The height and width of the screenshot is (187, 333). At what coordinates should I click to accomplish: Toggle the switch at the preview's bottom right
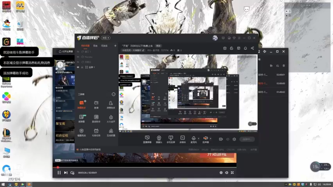(252, 124)
